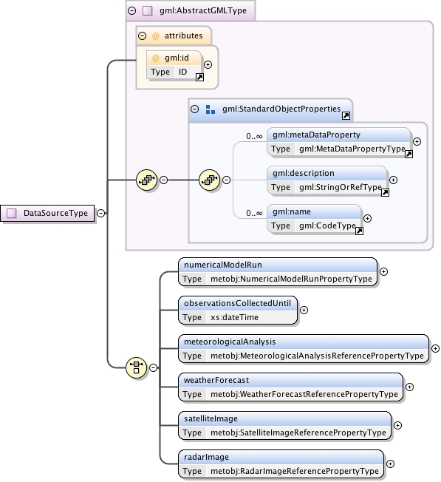Expand observationsCollectedUntil element
The image size is (441, 482).
click(304, 310)
